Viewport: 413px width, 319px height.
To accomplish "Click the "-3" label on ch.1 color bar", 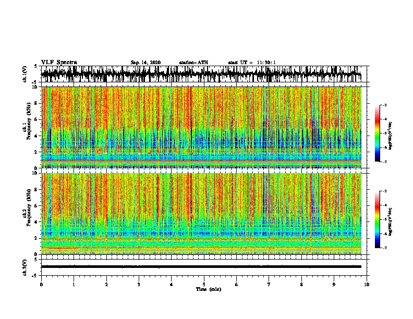I will [385, 105].
